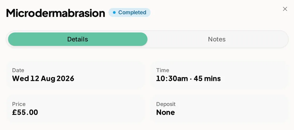Click the 10:30am start time text

172,78
